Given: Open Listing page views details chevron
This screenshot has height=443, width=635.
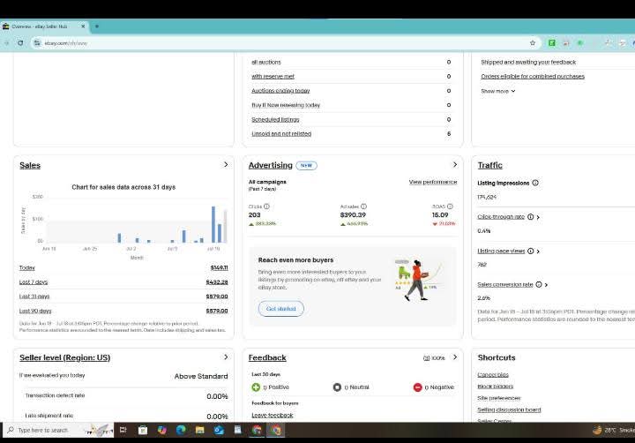Looking at the screenshot, I should pyautogui.click(x=538, y=252).
